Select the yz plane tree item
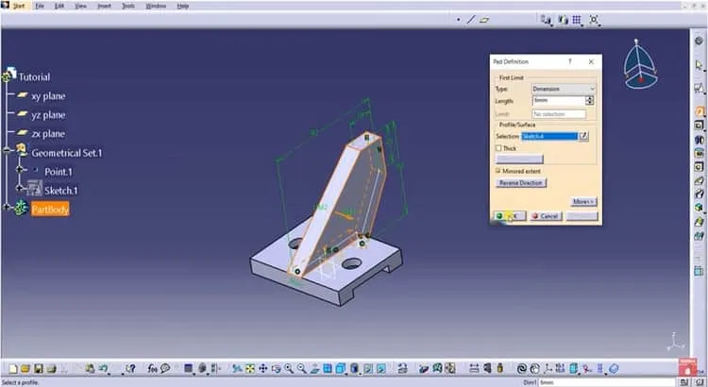Image resolution: width=708 pixels, height=387 pixels. click(x=48, y=115)
